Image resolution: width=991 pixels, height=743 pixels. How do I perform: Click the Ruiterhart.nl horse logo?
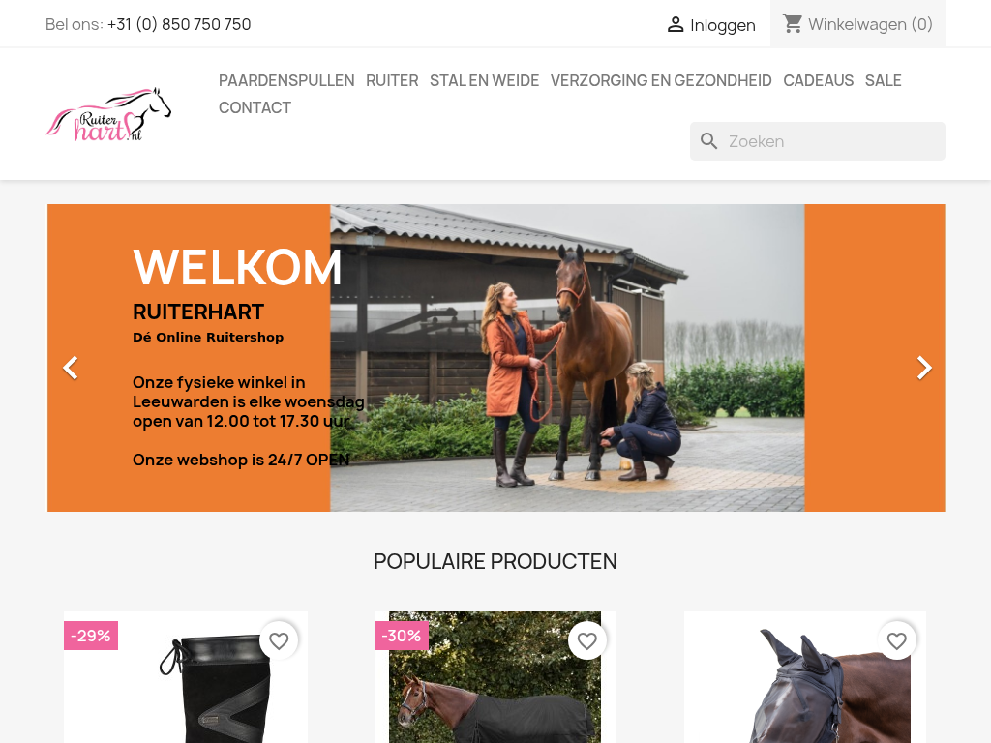(x=108, y=114)
